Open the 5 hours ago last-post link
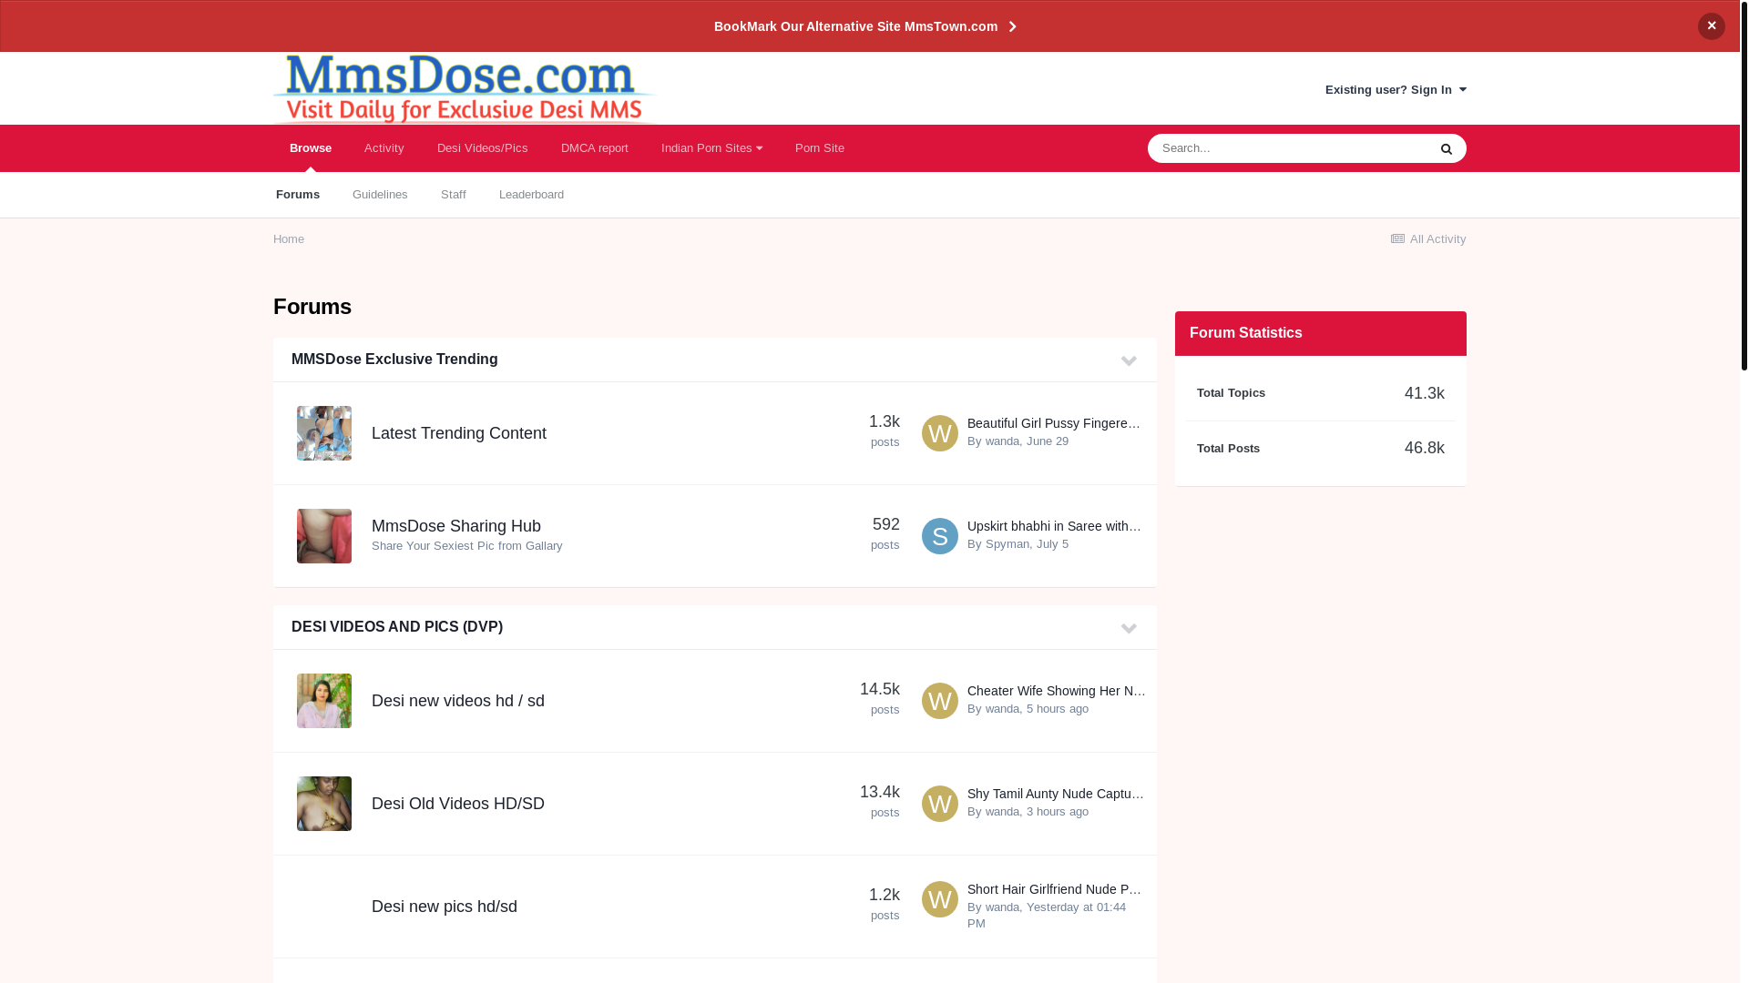Image resolution: width=1749 pixels, height=983 pixels. [x=1058, y=709]
